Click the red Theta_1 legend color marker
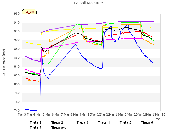 (26, 123)
